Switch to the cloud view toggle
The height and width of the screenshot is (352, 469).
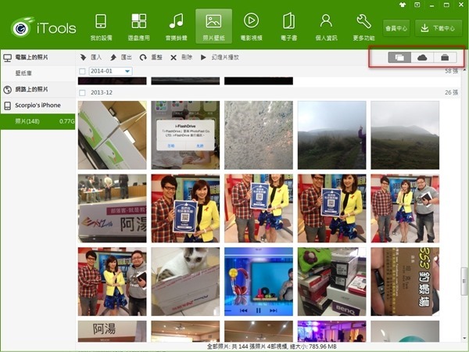pyautogui.click(x=423, y=57)
